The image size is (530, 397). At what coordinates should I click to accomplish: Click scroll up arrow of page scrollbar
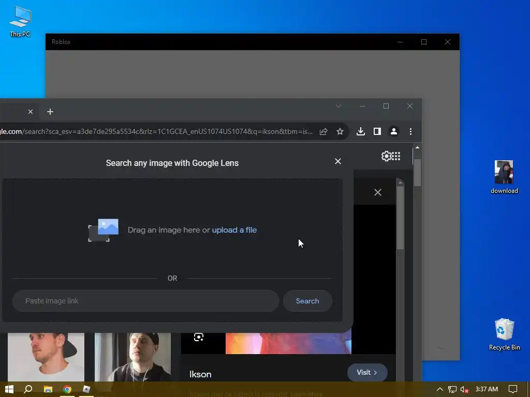coord(418,147)
